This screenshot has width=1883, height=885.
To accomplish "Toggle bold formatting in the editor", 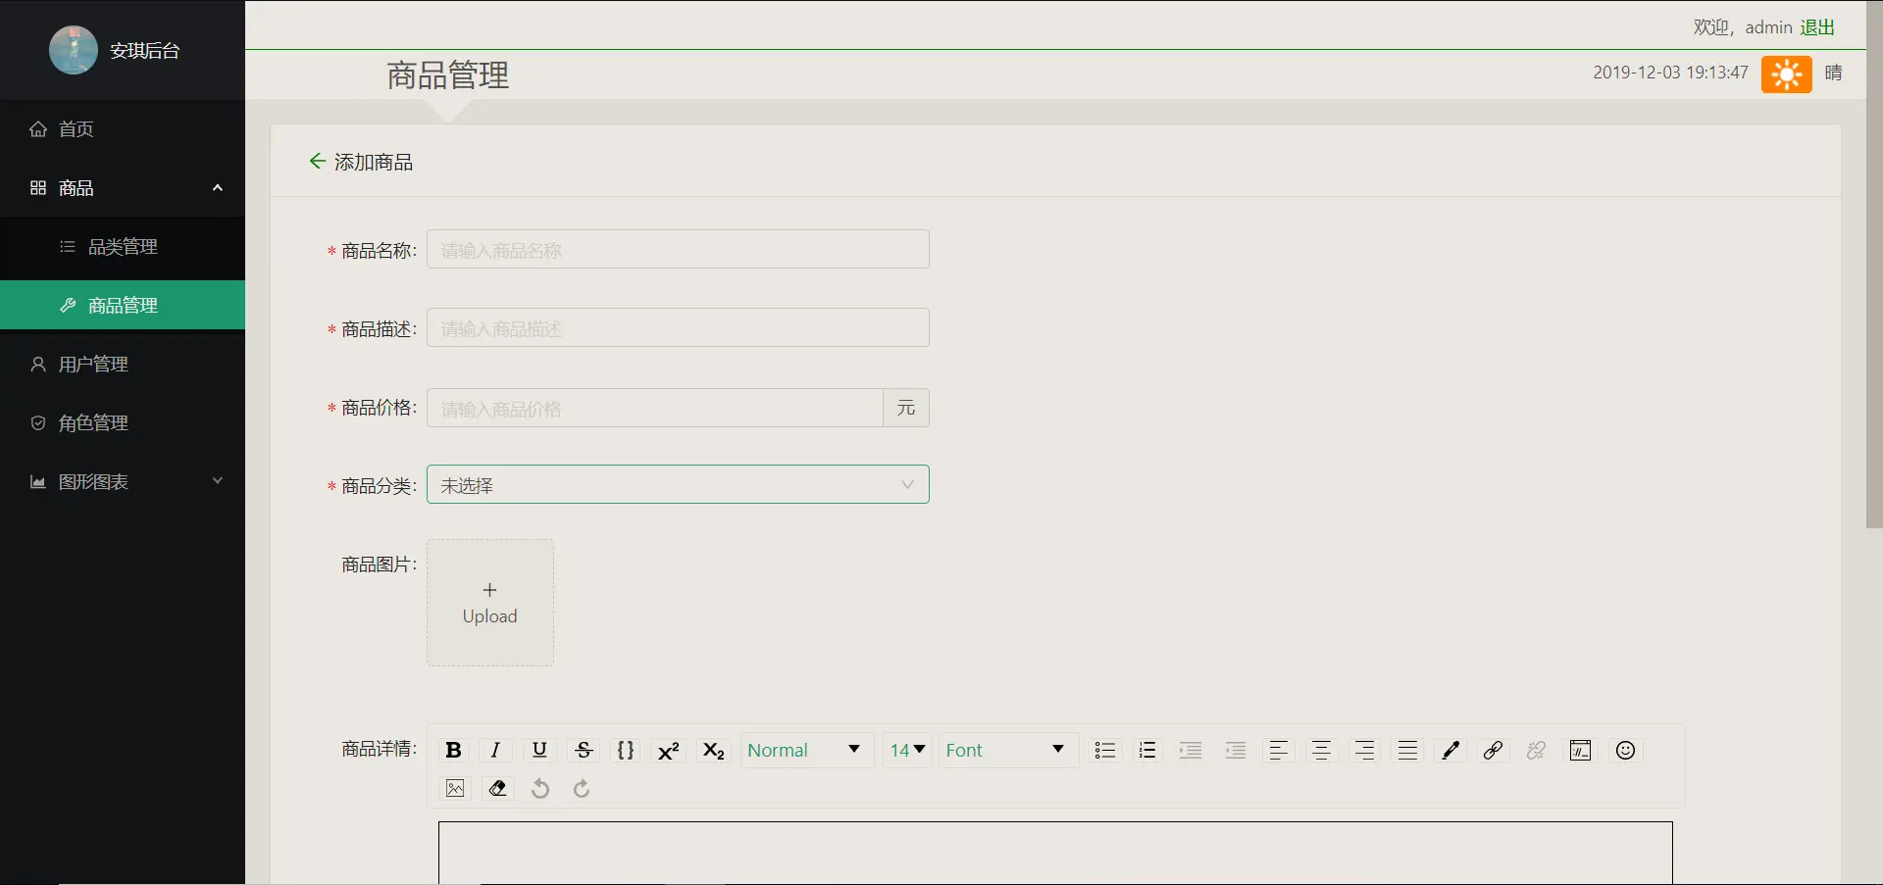I will point(453,750).
